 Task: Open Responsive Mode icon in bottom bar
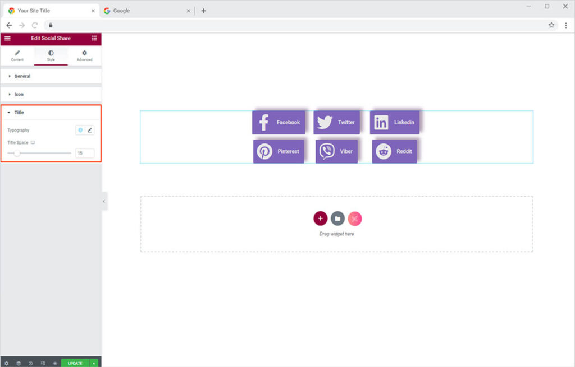pyautogui.click(x=43, y=363)
